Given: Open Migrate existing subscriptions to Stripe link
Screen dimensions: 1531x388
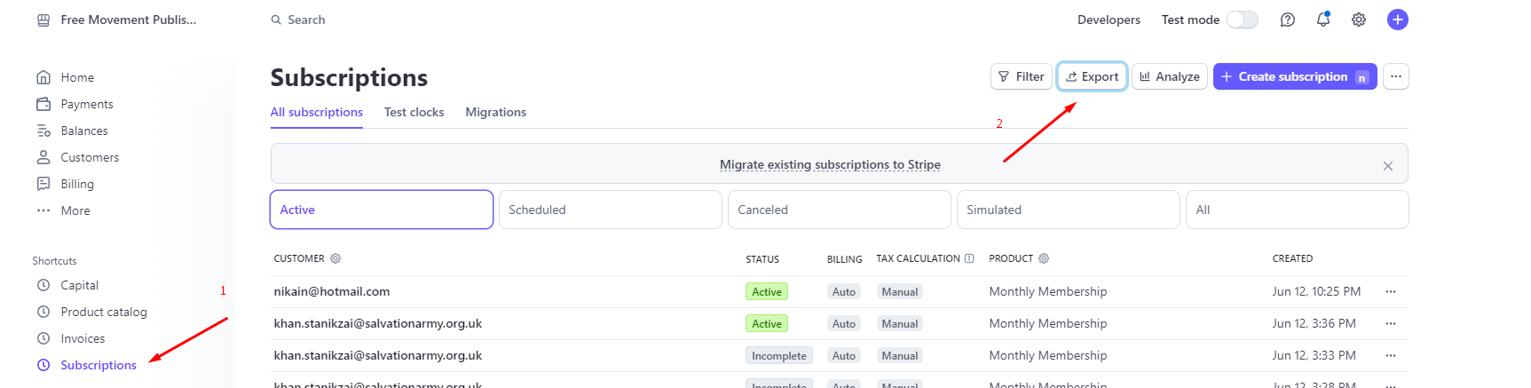Looking at the screenshot, I should (829, 164).
